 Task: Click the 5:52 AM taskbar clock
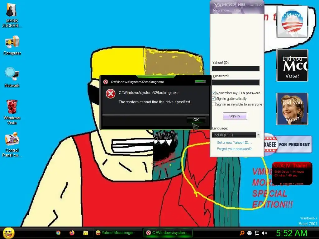tap(292, 233)
